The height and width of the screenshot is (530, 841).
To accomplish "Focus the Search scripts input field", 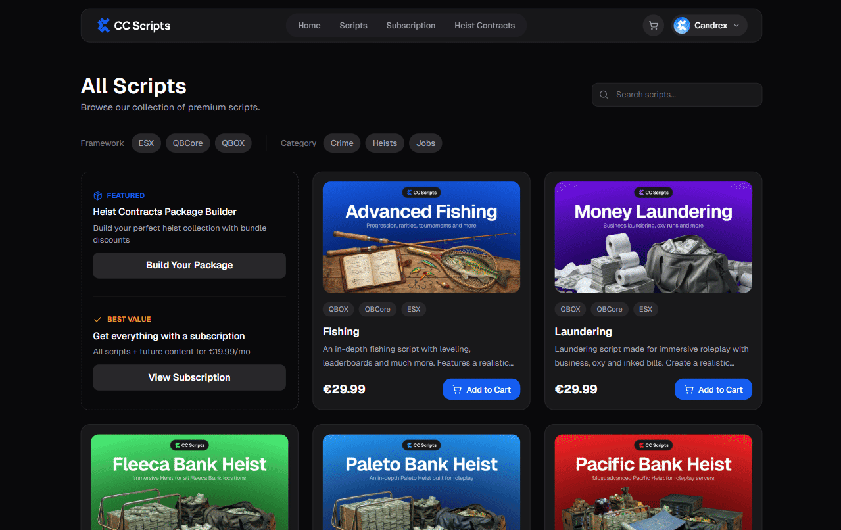I will [x=677, y=95].
